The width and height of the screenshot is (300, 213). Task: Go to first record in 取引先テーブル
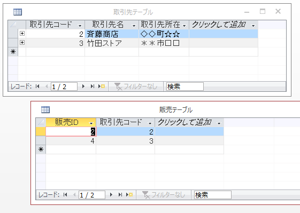pyautogui.click(x=37, y=86)
